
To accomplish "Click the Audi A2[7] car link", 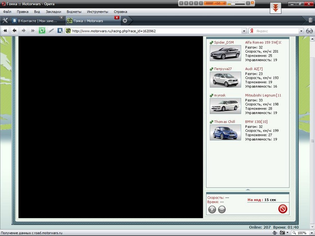I will coord(254,69).
